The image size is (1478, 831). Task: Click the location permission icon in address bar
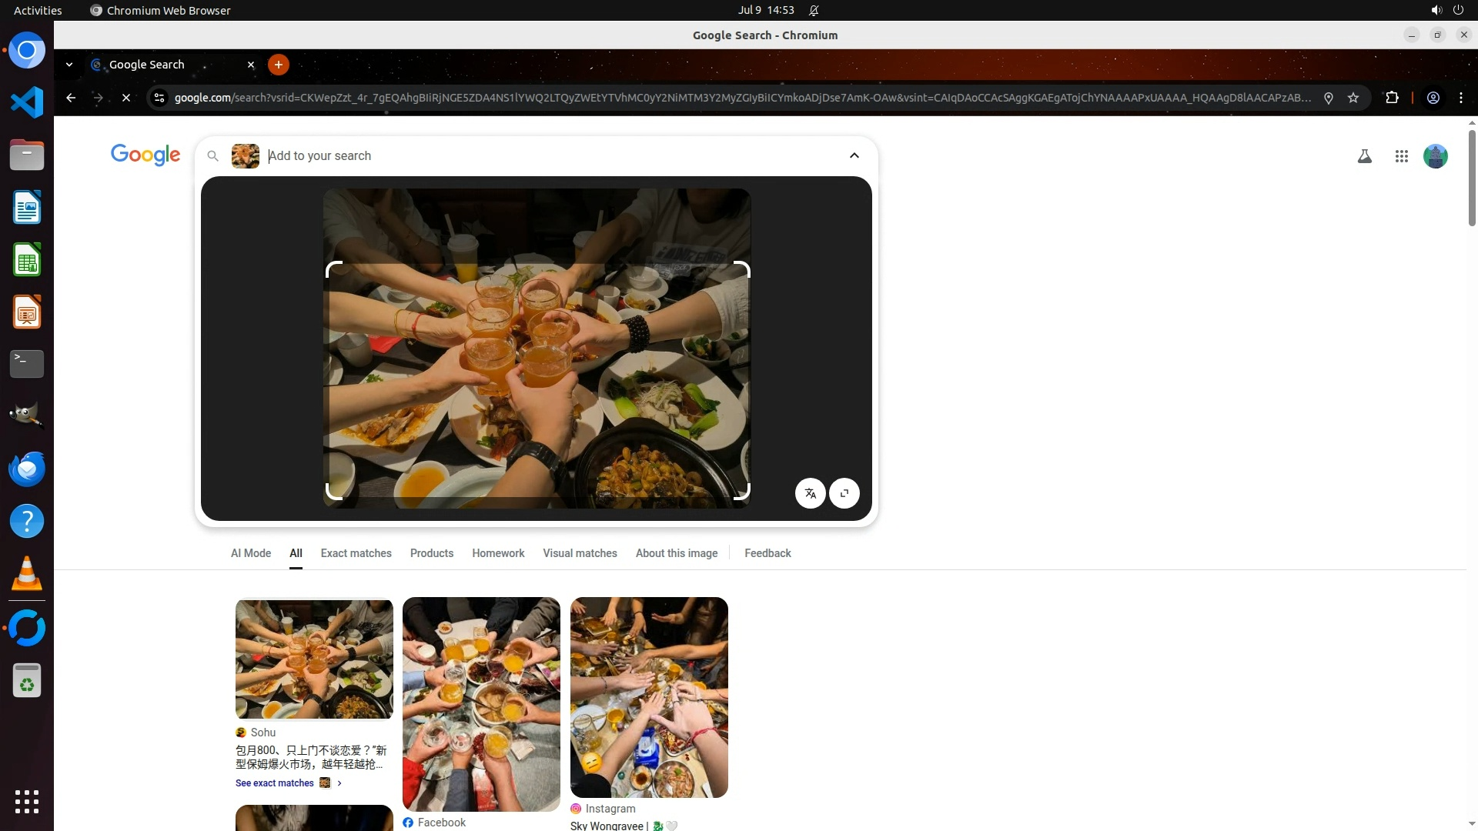coord(1328,98)
